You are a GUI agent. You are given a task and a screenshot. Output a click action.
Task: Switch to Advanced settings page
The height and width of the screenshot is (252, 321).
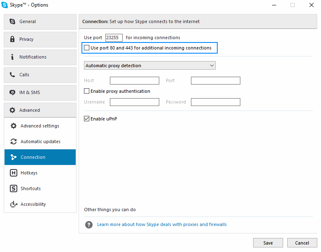tap(40, 126)
